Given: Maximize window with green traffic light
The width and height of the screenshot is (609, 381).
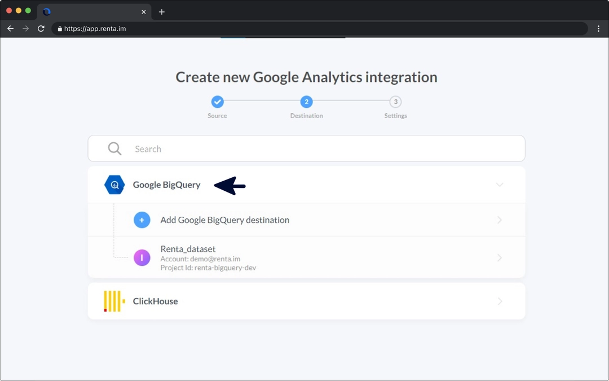Looking at the screenshot, I should [x=28, y=11].
